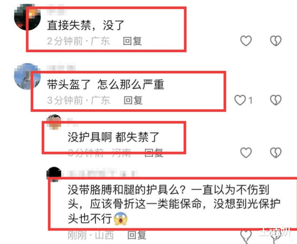Dislike the comment '直接失禁，没了' with broken heart
This screenshot has width=297, height=244.
point(276,41)
